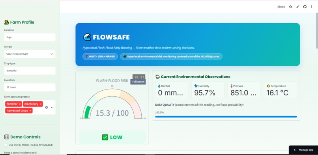Click the Temperature value 16.1 °C
318x155 pixels.
277,93
